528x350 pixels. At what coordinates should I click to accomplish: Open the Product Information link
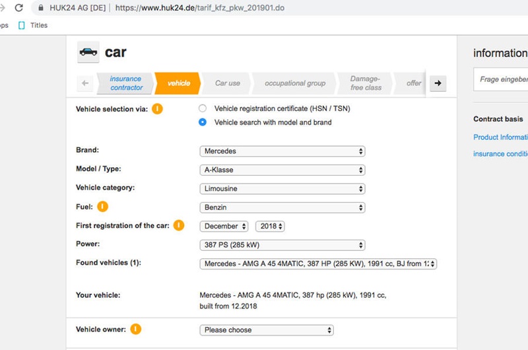(x=500, y=137)
